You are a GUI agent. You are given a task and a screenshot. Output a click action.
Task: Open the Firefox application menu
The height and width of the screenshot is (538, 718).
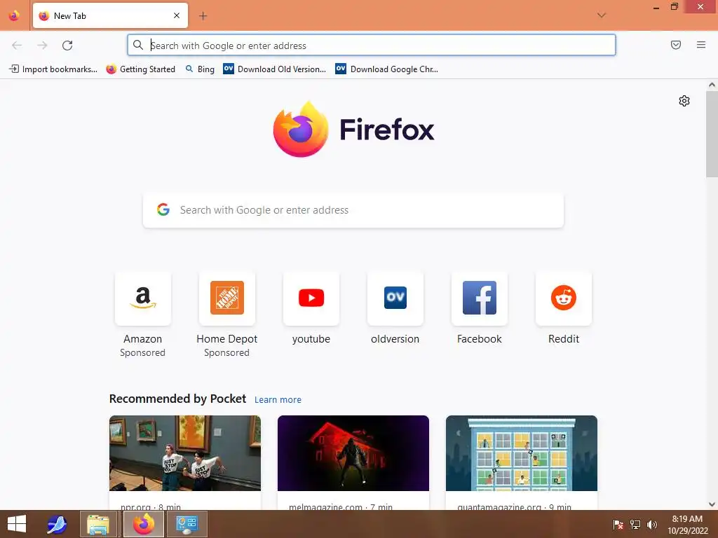pyautogui.click(x=700, y=45)
